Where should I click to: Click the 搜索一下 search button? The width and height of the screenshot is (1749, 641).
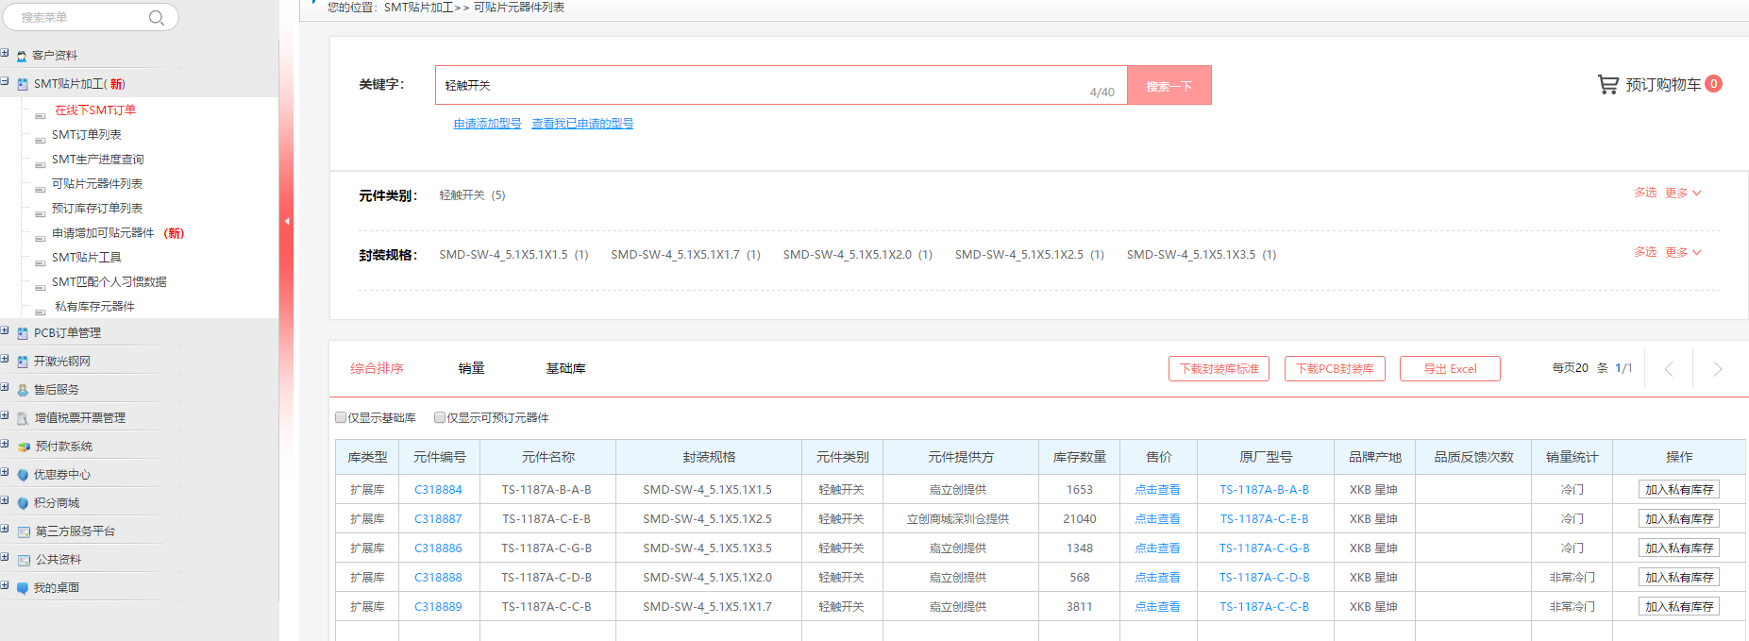point(1169,86)
